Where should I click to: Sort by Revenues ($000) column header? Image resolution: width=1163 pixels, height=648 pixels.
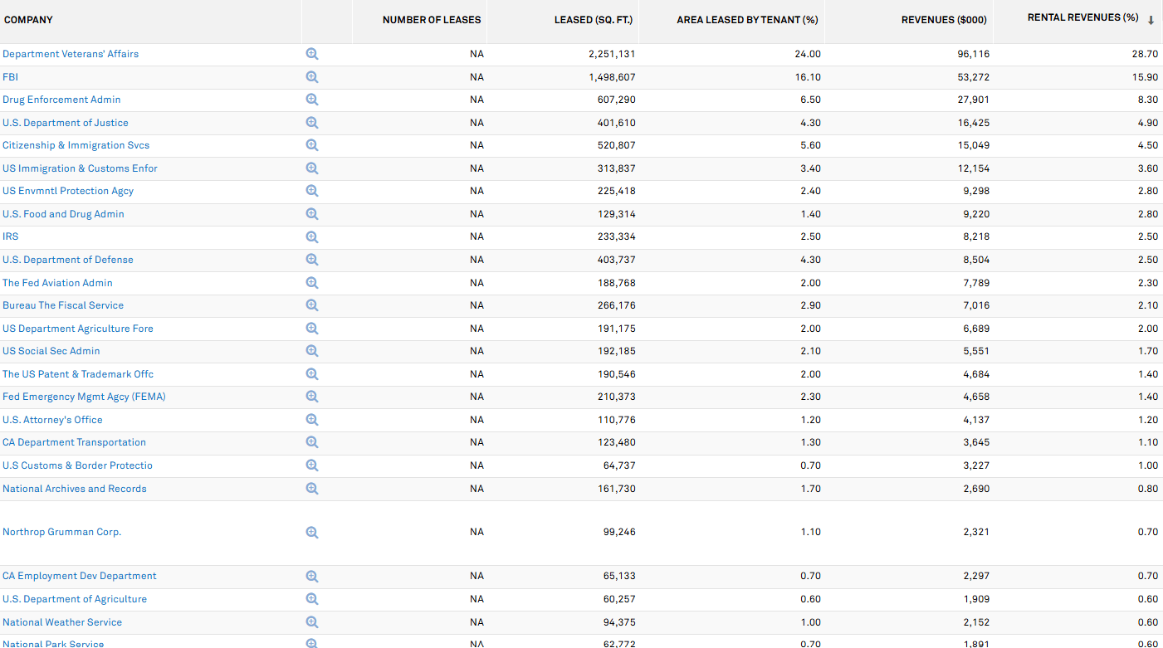(x=945, y=20)
